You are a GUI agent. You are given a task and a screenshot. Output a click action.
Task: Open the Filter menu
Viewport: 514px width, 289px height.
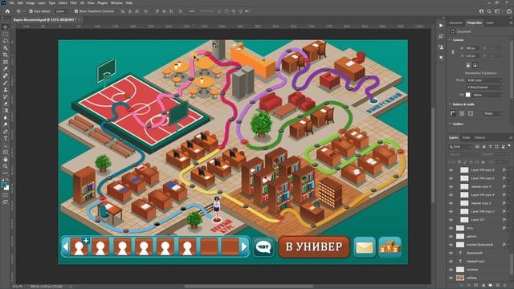point(73,3)
